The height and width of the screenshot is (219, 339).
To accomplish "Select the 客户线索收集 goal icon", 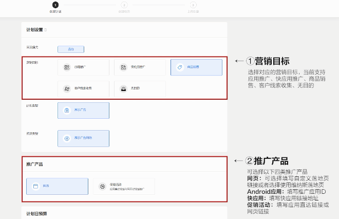I will [x=67, y=88].
